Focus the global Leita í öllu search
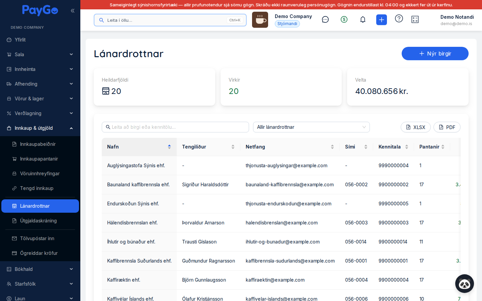482x301 pixels. pyautogui.click(x=170, y=20)
